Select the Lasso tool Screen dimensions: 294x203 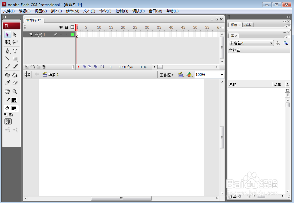point(15,42)
